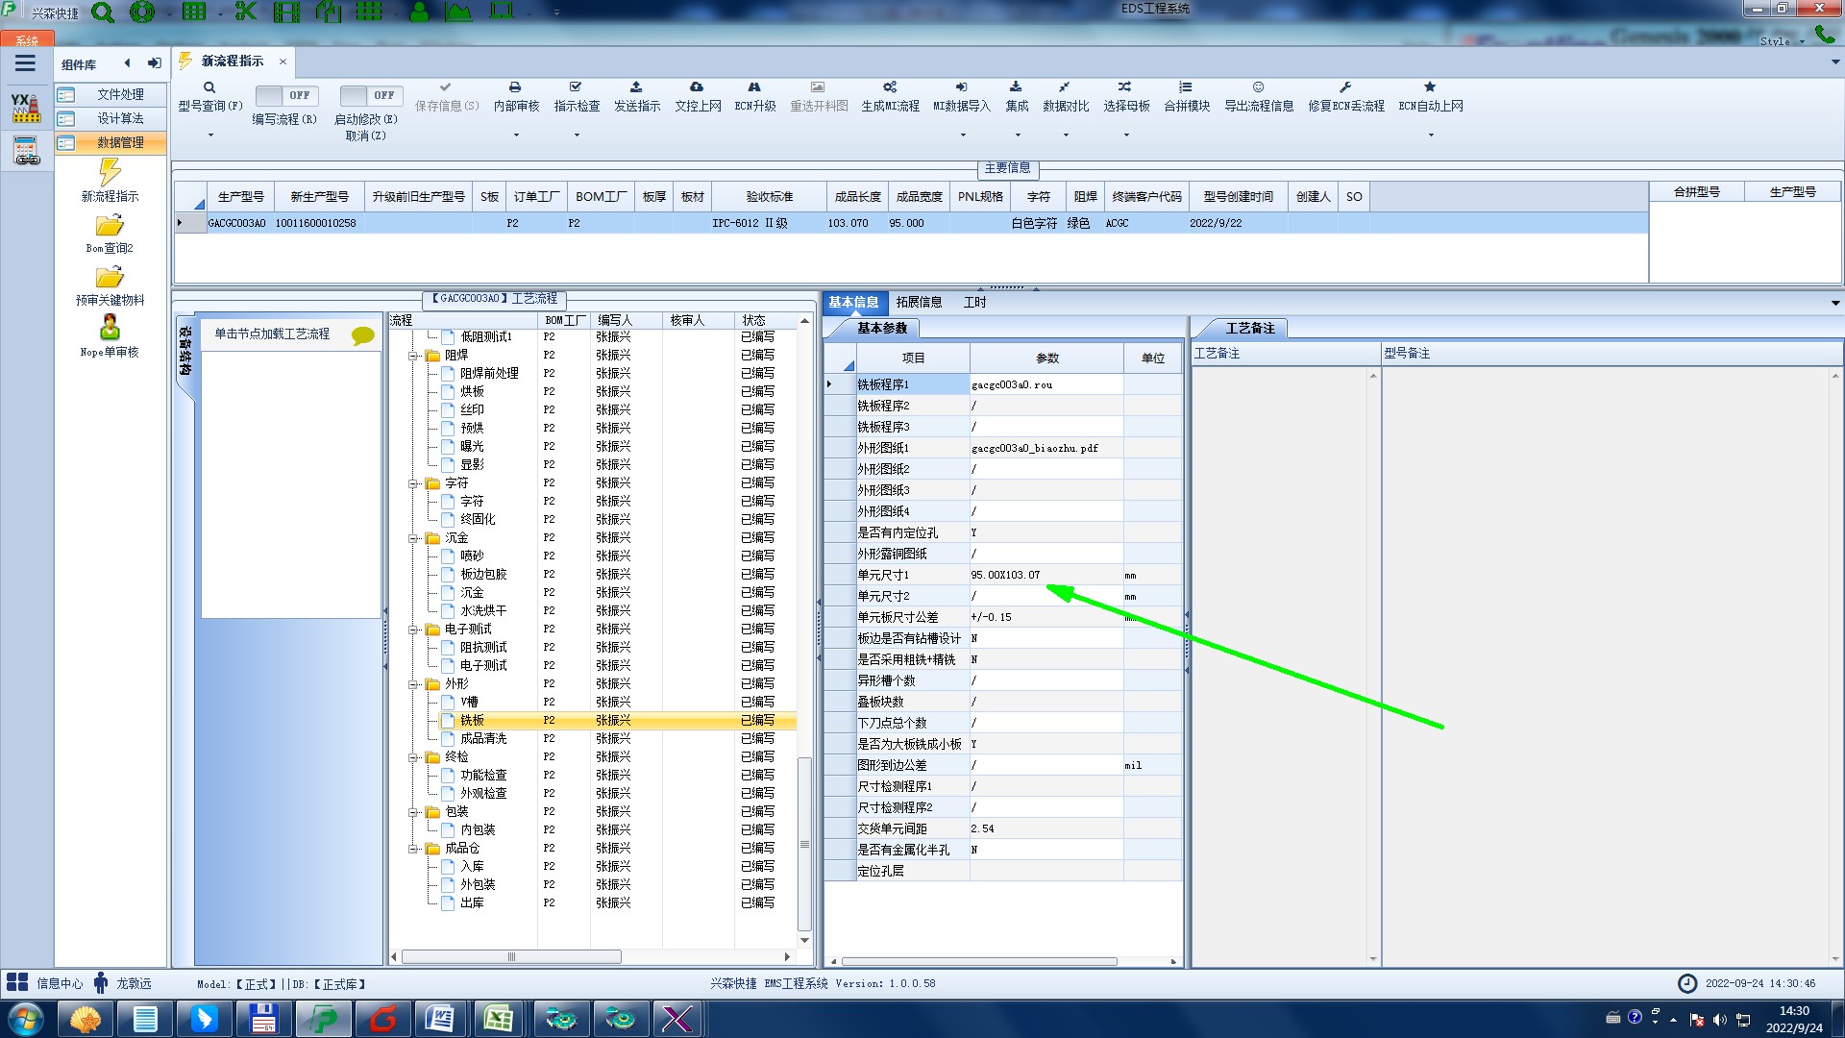Collapse the 电子测试 tree folder
1845x1038 pixels.
413,630
